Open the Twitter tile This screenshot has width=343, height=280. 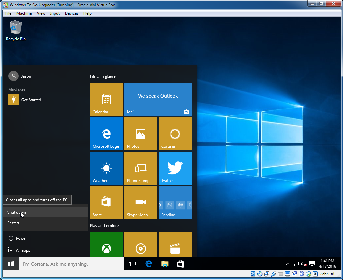(175, 168)
